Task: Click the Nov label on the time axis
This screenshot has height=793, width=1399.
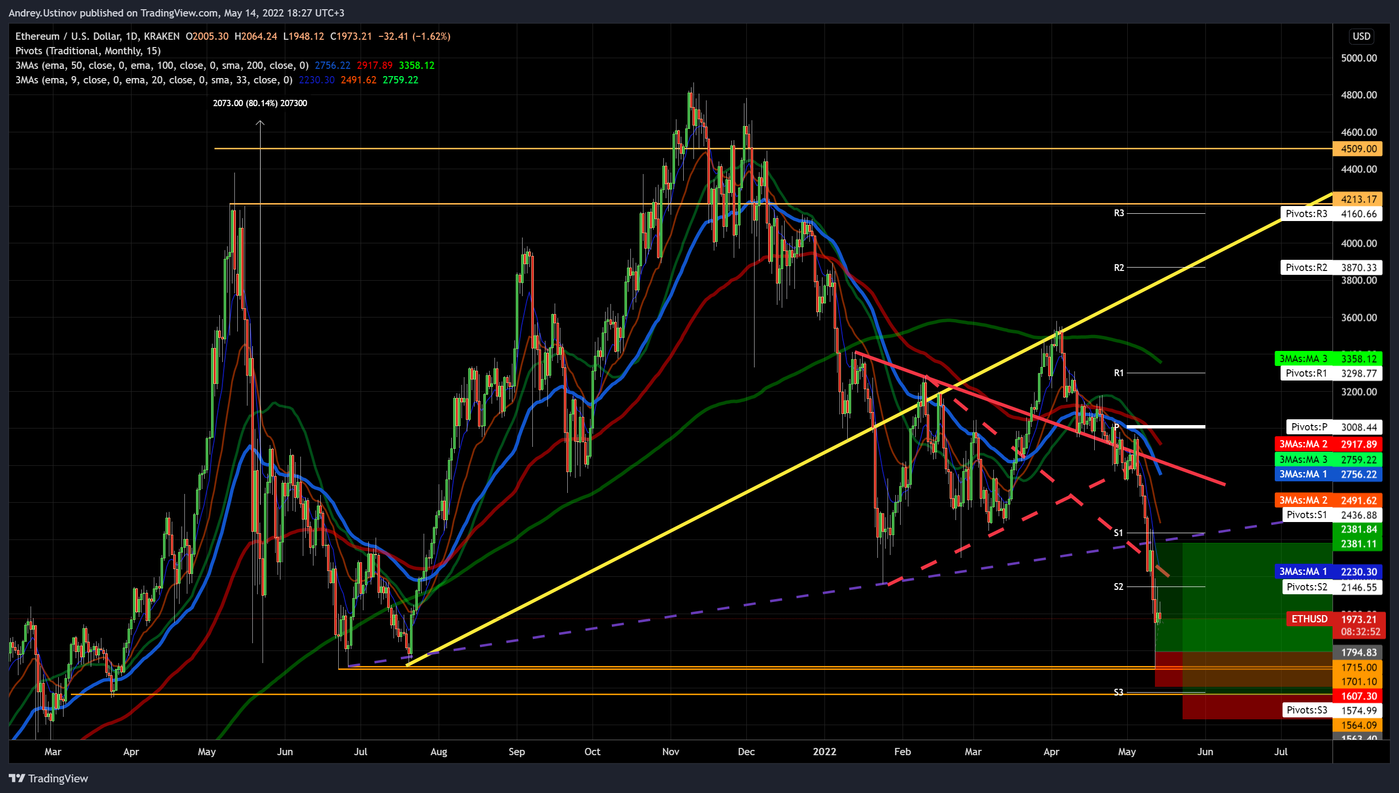Action: pyautogui.click(x=671, y=752)
